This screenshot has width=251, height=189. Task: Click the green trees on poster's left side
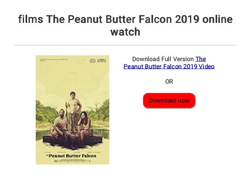tap(45, 113)
